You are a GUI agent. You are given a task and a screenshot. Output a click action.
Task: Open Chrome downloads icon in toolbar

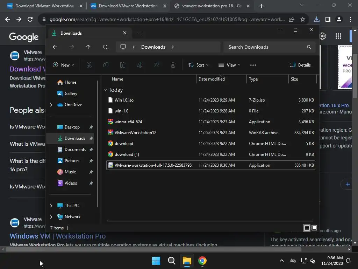(x=317, y=20)
